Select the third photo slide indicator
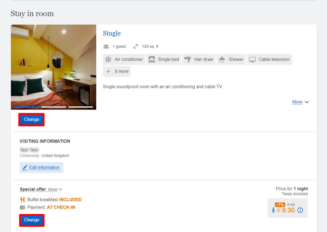Screen dimensions: 327x232 [x=80, y=107]
